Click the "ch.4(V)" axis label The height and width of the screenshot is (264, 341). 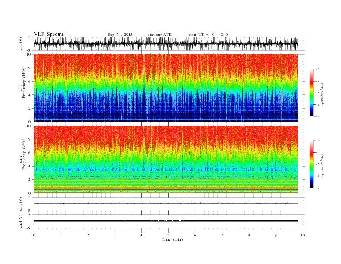point(21,221)
